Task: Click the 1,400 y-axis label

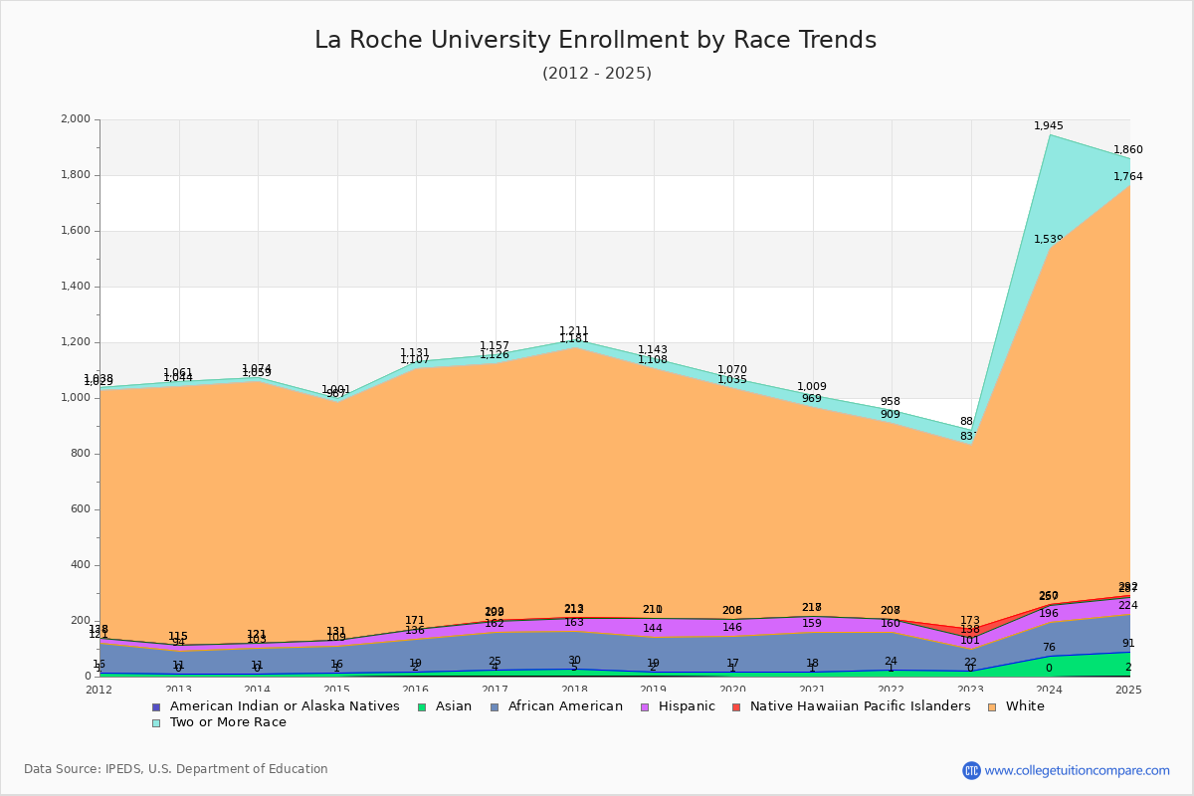Action: [x=76, y=287]
